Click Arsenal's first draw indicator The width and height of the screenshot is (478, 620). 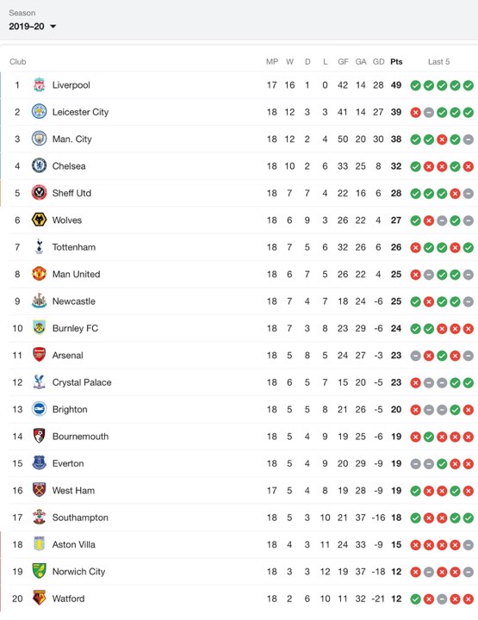pyautogui.click(x=415, y=356)
